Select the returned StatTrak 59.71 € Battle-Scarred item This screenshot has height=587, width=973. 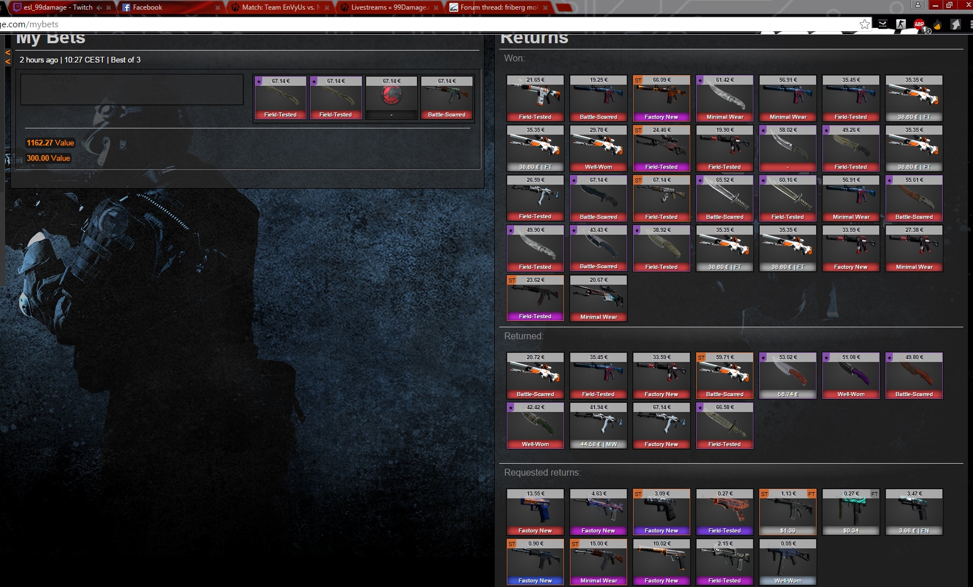[x=724, y=376]
